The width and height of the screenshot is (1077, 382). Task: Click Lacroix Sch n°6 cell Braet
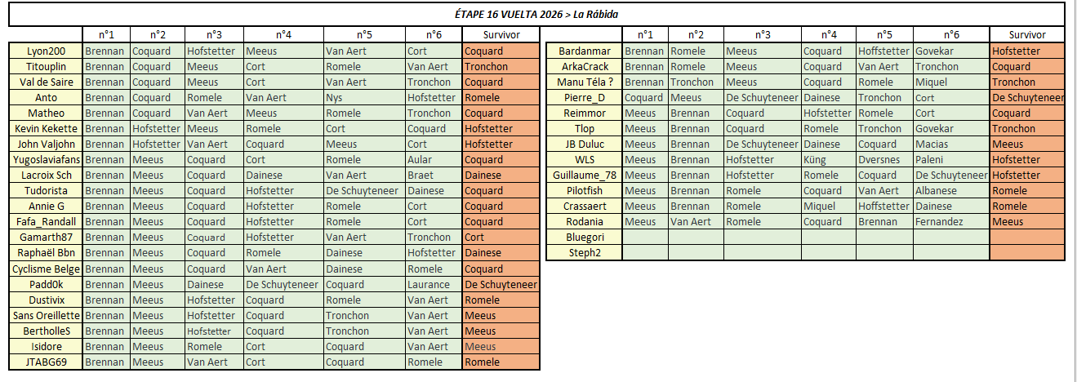click(433, 175)
